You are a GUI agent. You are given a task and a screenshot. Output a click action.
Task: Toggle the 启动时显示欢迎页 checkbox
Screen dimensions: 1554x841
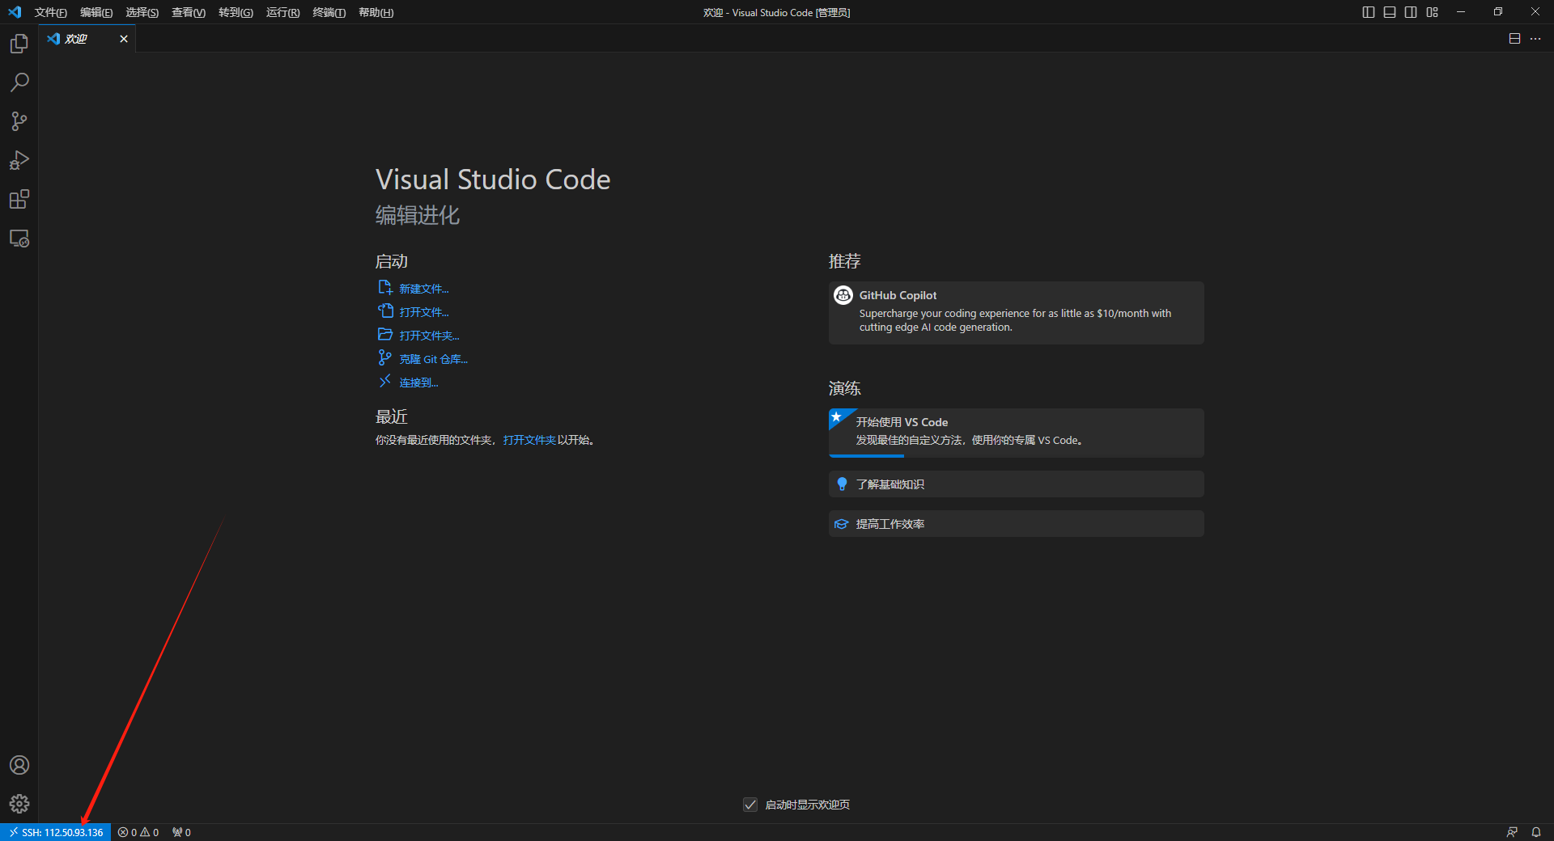[749, 805]
